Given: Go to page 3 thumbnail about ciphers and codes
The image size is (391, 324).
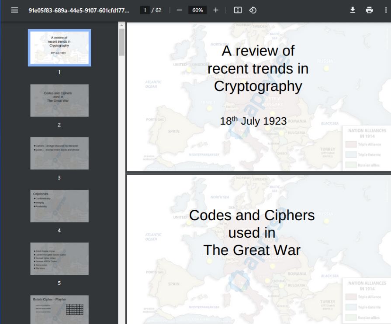Looking at the screenshot, I should click(59, 153).
